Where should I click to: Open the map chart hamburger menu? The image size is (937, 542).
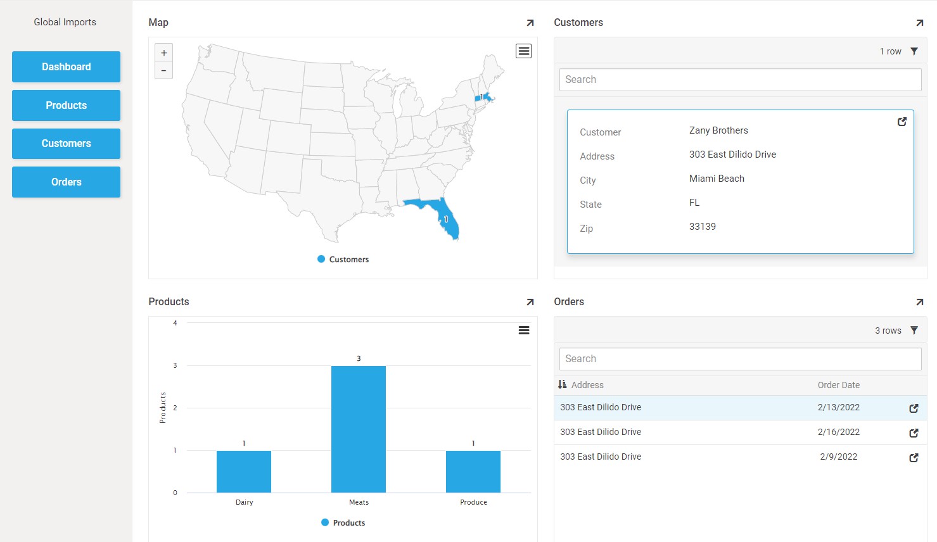click(524, 51)
